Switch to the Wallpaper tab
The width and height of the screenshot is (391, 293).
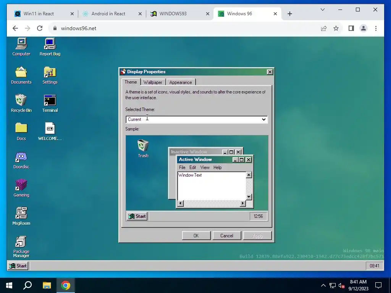click(153, 82)
